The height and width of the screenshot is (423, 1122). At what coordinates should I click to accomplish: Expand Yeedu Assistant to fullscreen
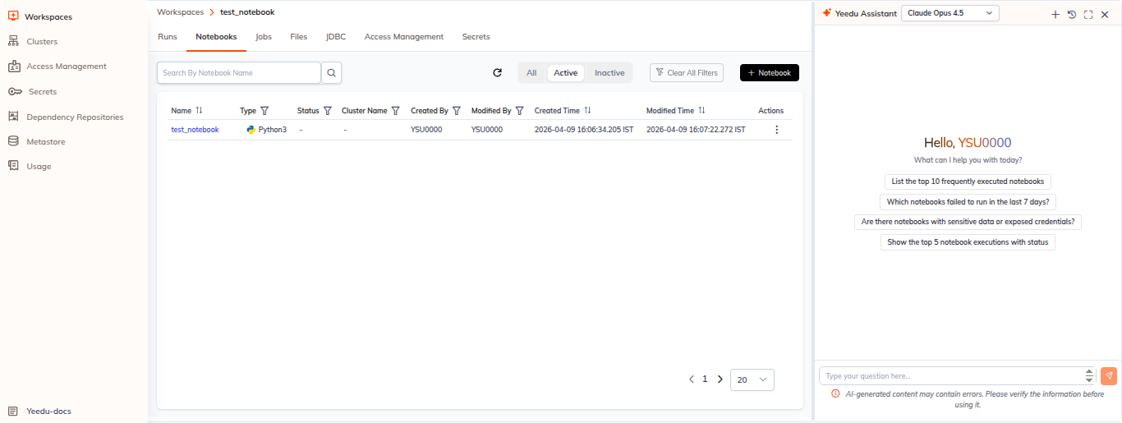pyautogui.click(x=1088, y=14)
